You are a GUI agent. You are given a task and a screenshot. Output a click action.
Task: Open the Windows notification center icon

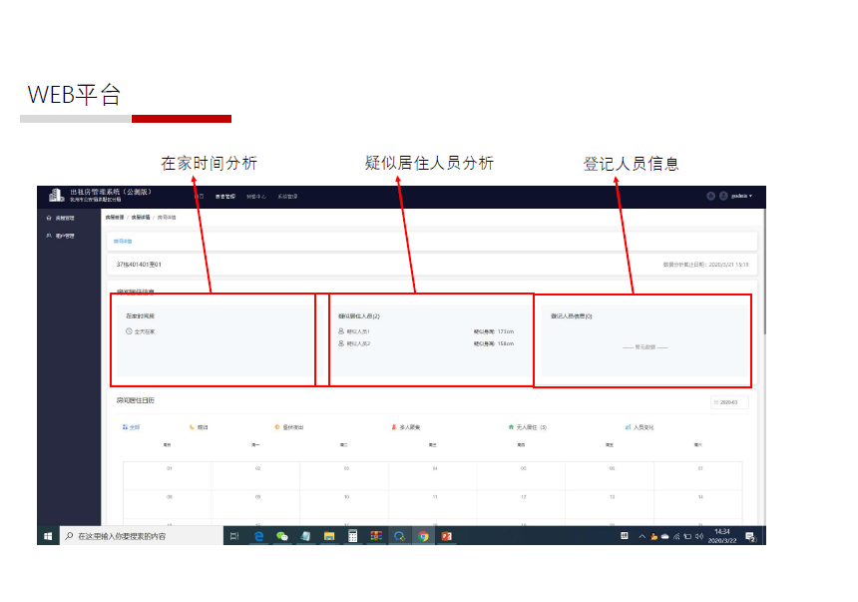pyautogui.click(x=750, y=536)
